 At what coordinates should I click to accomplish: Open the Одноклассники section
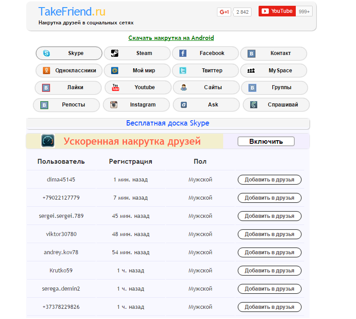[x=69, y=71]
